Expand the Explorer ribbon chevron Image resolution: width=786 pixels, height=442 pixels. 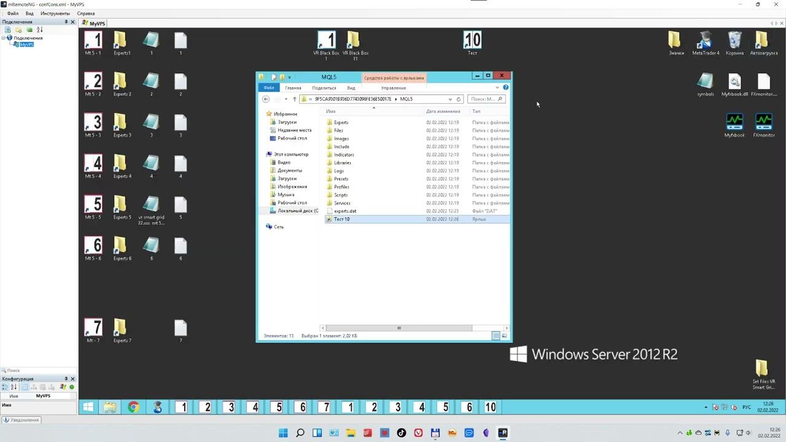point(497,88)
